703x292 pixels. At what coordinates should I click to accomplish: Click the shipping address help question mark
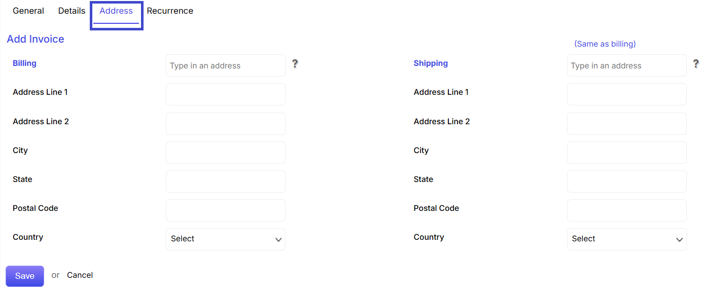(696, 64)
